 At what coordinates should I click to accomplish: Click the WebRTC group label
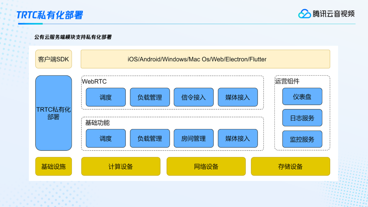[x=94, y=82]
